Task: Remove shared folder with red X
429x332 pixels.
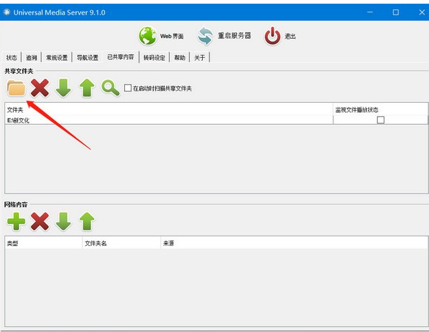Action: (40, 88)
